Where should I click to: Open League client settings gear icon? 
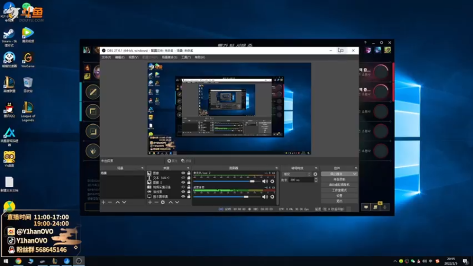[381, 43]
